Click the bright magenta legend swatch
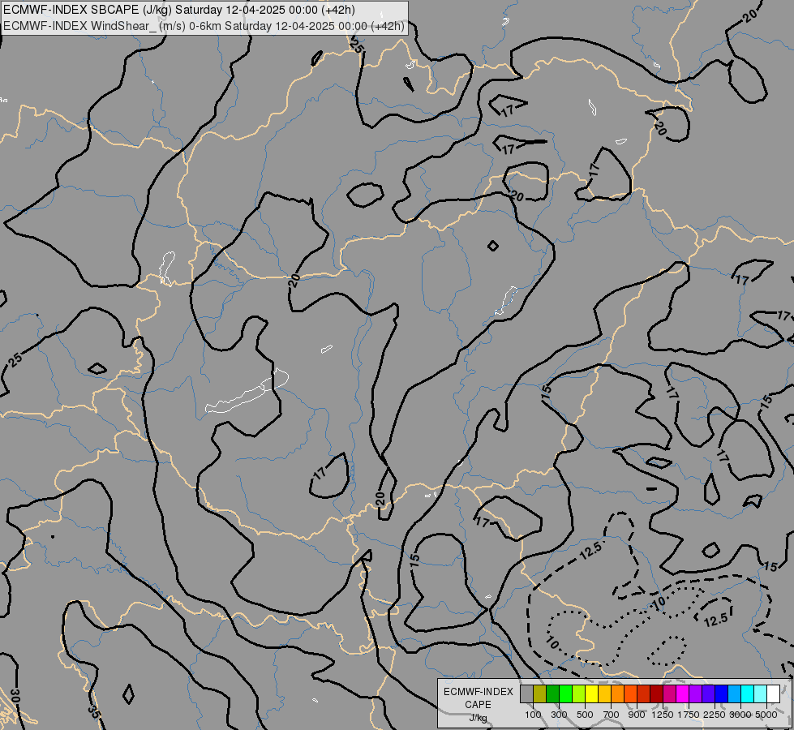 (683, 693)
